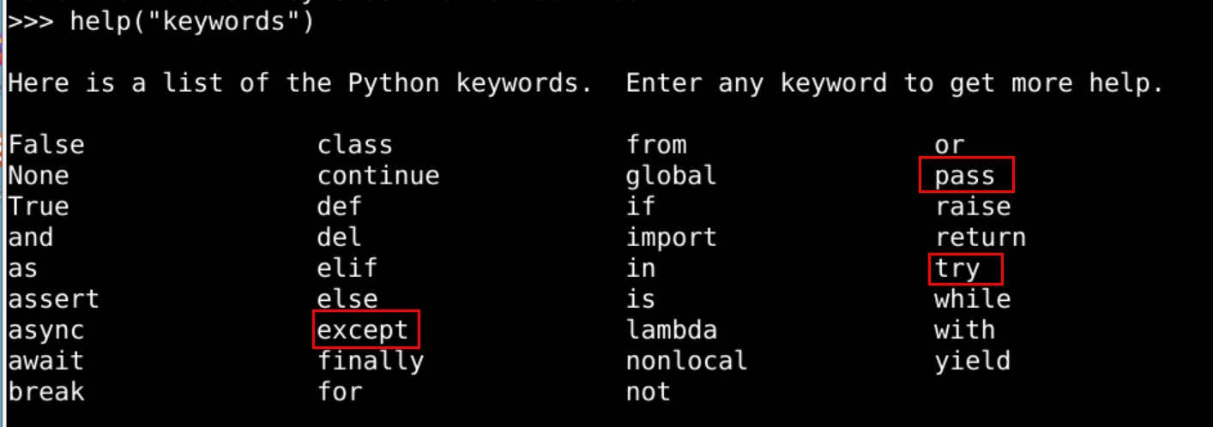Click the 'None' keyword
This screenshot has width=1213, height=427.
pyautogui.click(x=39, y=176)
